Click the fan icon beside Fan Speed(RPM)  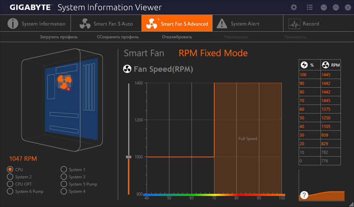[x=127, y=69]
